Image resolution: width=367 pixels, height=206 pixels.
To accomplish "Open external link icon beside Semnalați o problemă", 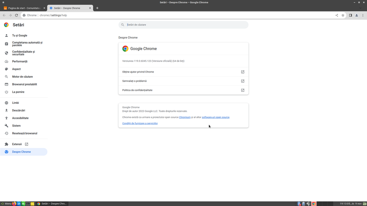I will tap(242, 81).
